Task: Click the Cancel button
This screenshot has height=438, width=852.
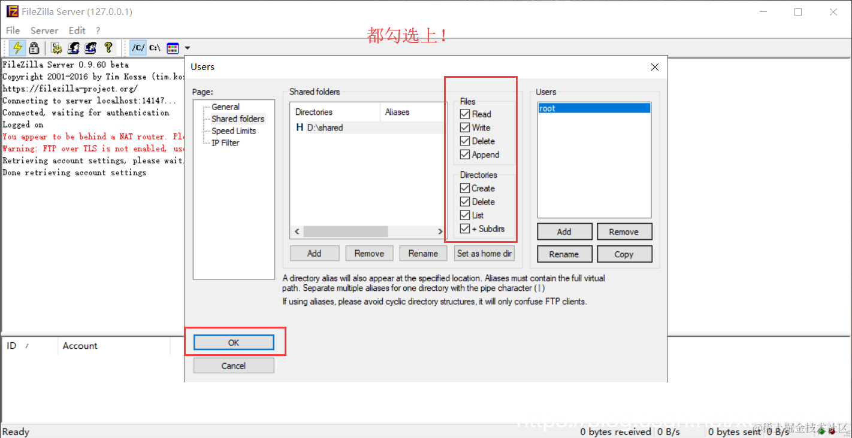Action: (234, 366)
